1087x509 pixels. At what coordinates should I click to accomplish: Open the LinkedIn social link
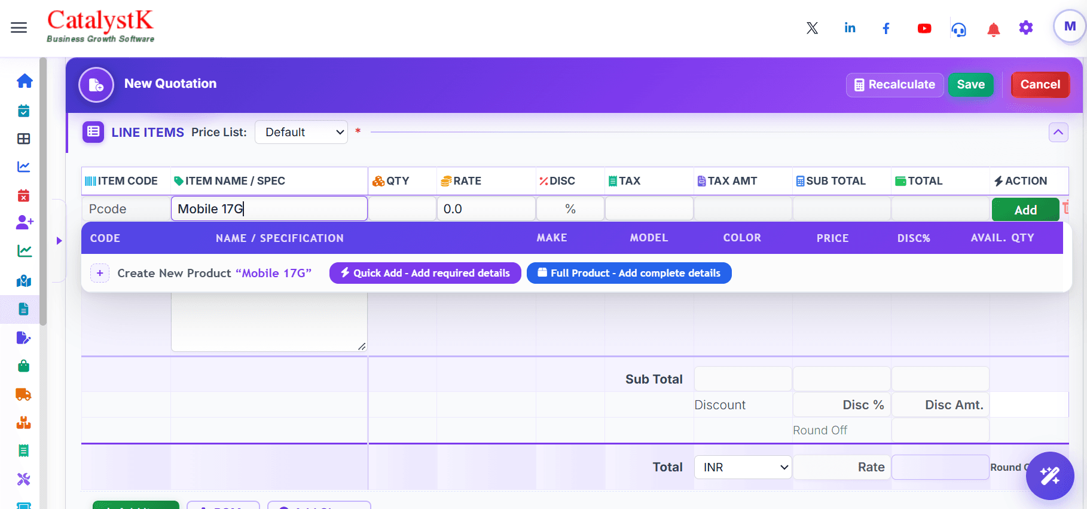click(x=850, y=27)
